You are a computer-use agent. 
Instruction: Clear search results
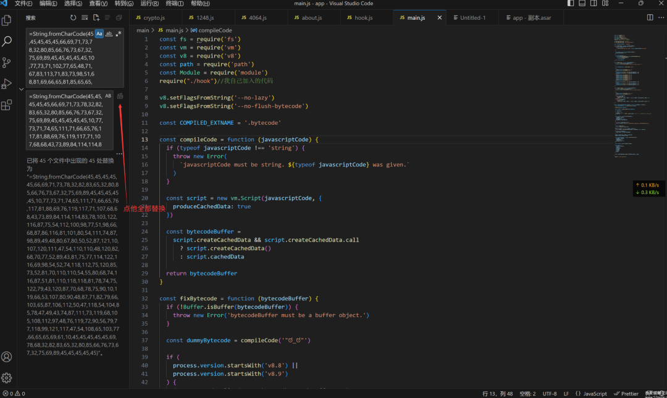[x=85, y=18]
